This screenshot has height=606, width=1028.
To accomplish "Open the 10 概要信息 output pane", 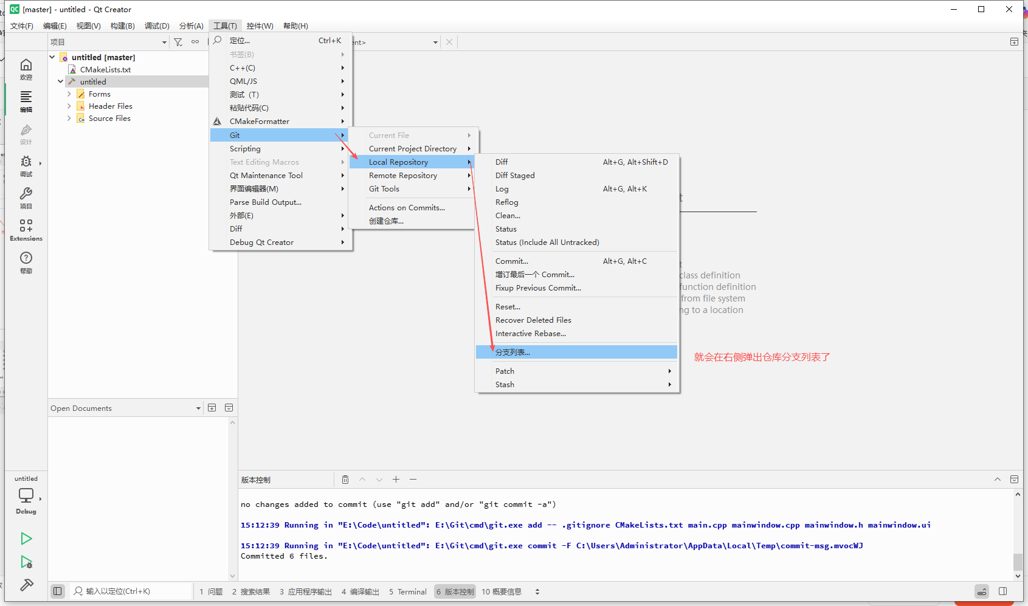I will (x=502, y=591).
